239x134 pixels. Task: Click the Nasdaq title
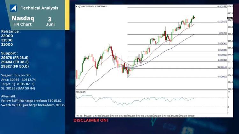click(23, 18)
